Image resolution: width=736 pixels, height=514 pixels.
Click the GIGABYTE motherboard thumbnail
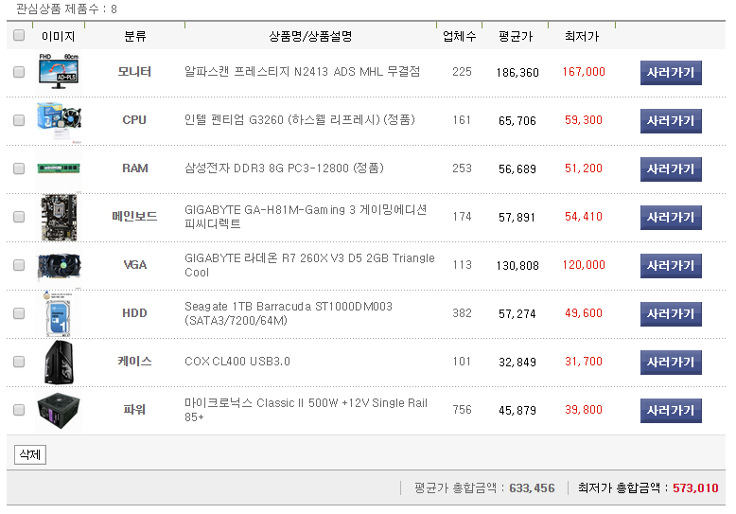click(x=58, y=217)
